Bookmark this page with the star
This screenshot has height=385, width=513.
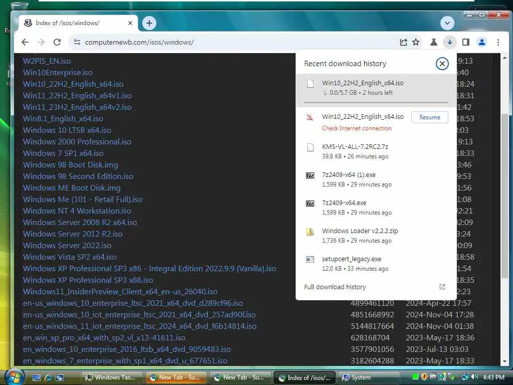click(x=416, y=42)
